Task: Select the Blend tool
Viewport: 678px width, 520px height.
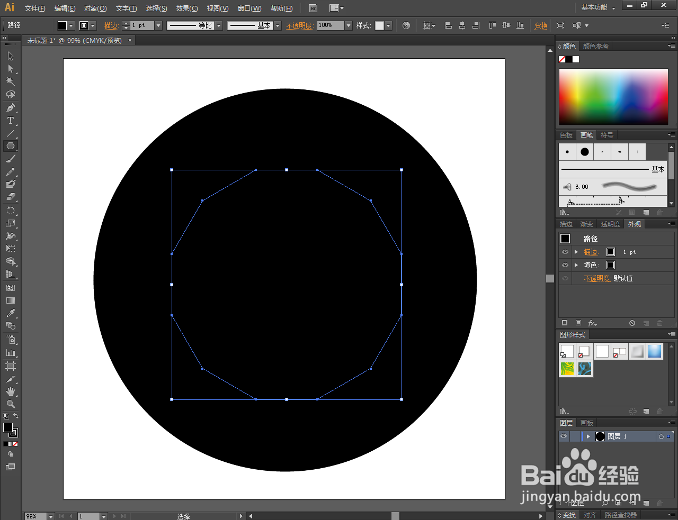Action: coord(11,326)
